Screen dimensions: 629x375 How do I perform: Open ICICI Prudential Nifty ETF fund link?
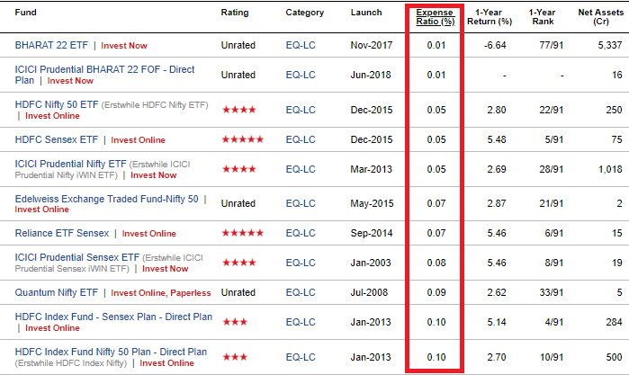70,164
